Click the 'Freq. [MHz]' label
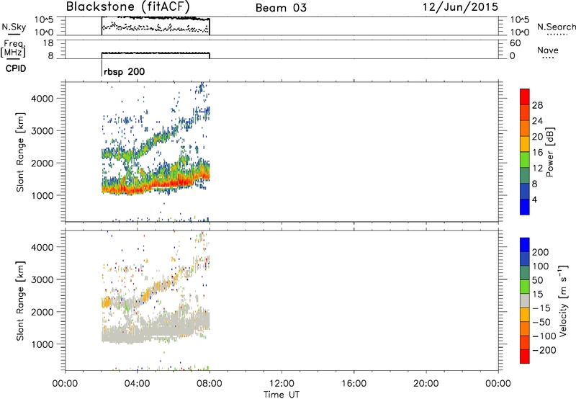576x399 pixels. [x=14, y=49]
